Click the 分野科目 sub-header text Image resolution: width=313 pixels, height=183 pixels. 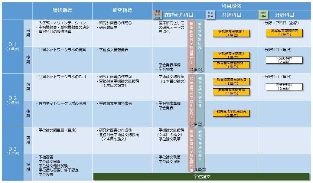pos(285,15)
